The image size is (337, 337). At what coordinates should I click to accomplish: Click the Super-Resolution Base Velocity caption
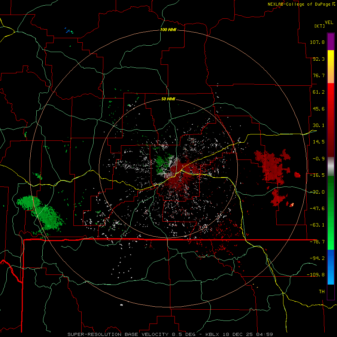(x=170, y=334)
